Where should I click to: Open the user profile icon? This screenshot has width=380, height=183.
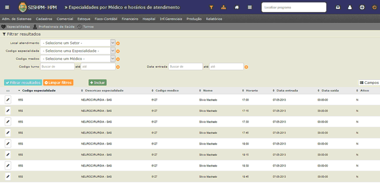tap(350, 7)
